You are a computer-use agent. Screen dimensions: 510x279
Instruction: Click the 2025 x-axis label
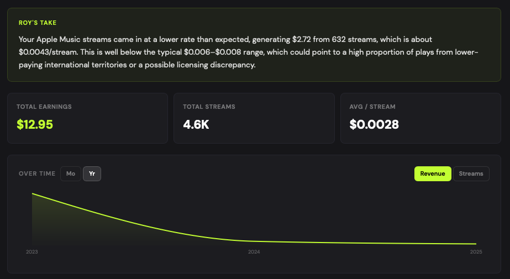(x=476, y=252)
